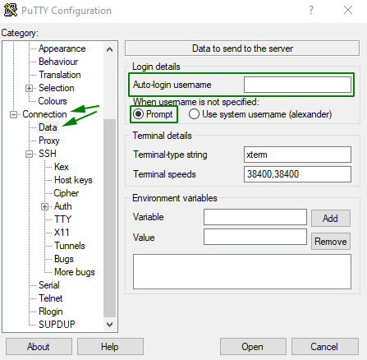Screen dimensions: 367x360
Task: Collapse the SSH tree node
Action: click(29, 154)
